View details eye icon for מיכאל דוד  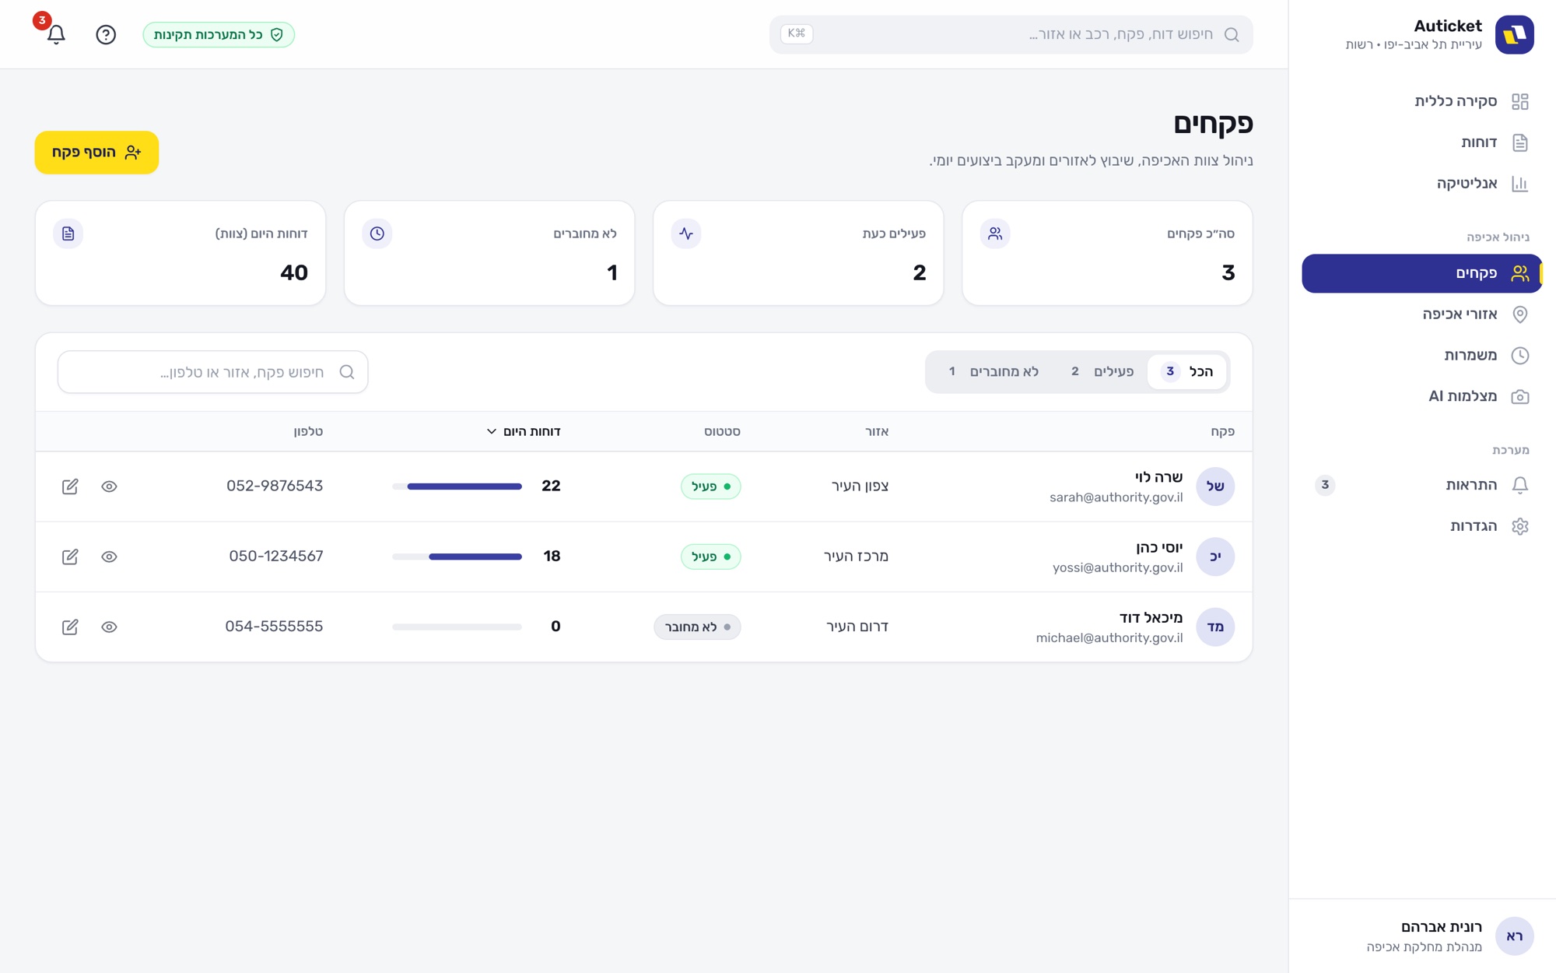point(109,627)
